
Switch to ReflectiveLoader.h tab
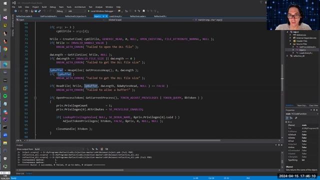24,16
